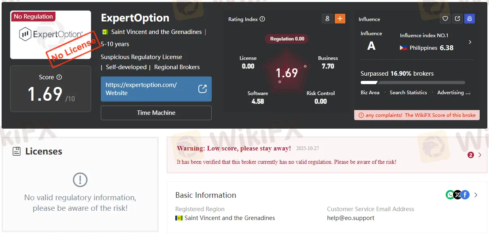Viewport: 489px width, 235px height.
Task: Click the red No Regulation badge
Action: (x=33, y=17)
